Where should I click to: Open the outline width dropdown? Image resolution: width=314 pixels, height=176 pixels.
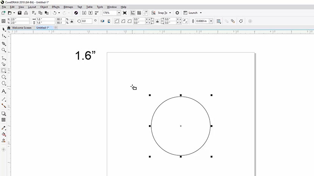coord(211,21)
